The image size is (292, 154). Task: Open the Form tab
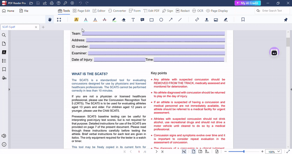tap(135, 11)
